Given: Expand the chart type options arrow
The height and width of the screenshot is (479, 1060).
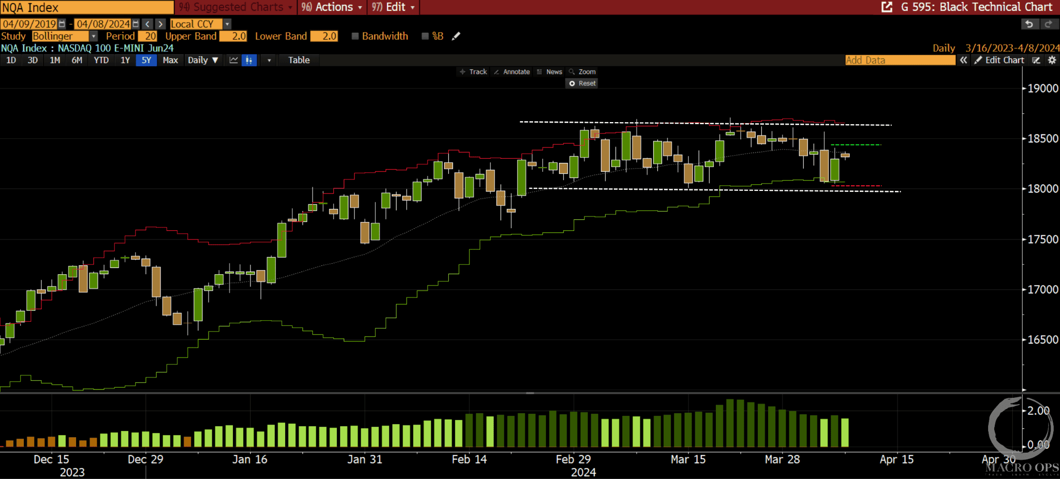Looking at the screenshot, I should [269, 60].
